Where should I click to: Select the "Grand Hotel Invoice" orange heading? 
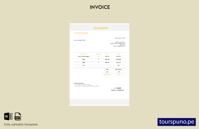[81, 33]
